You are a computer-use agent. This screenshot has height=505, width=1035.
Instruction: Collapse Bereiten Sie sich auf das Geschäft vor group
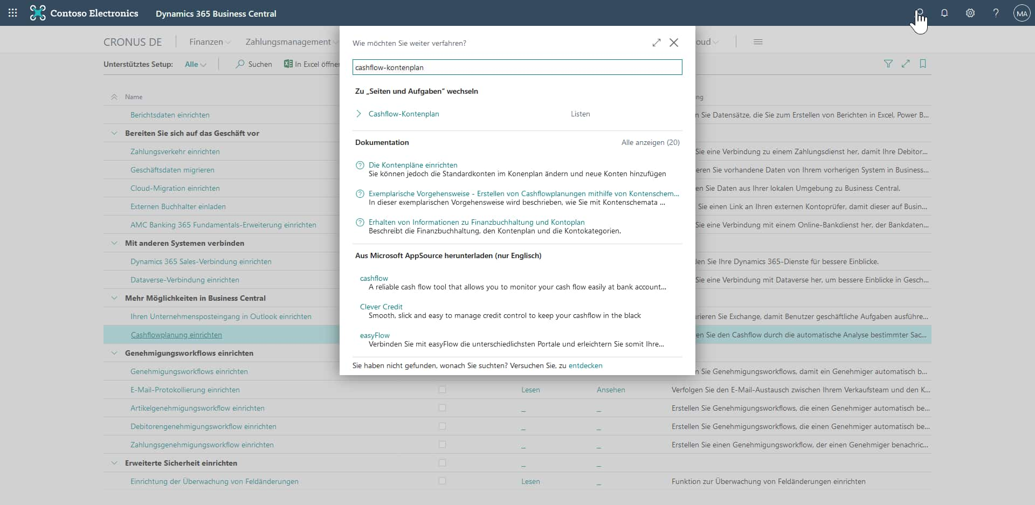pos(114,133)
